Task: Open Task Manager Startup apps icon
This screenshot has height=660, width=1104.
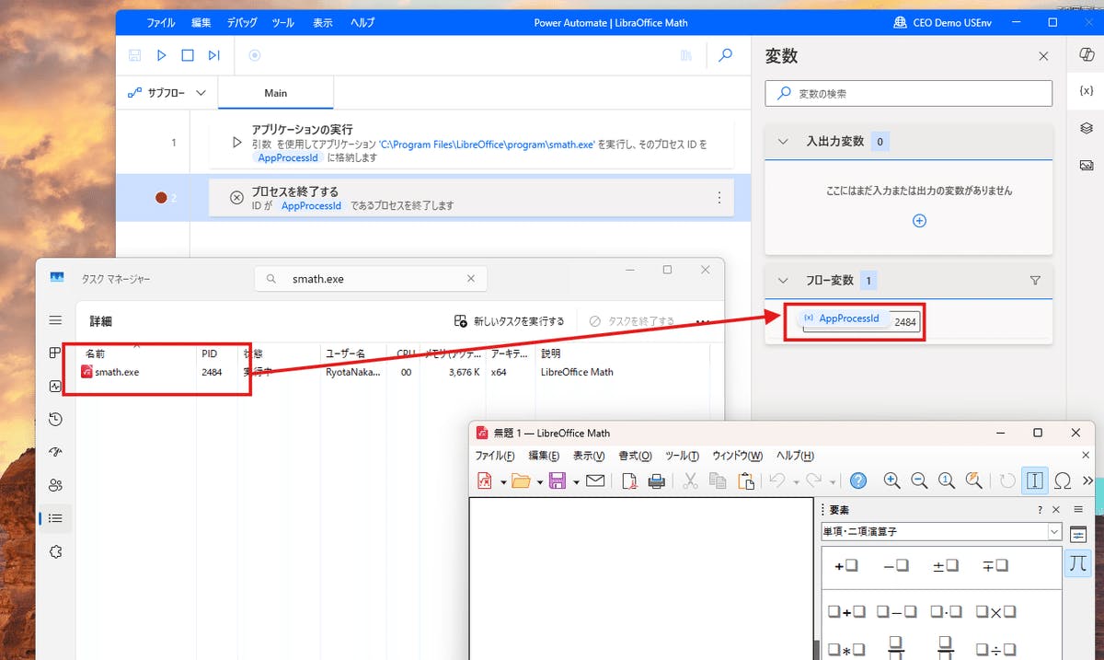Action: tap(55, 453)
